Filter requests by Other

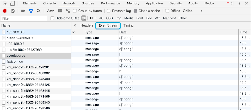tap(183, 18)
